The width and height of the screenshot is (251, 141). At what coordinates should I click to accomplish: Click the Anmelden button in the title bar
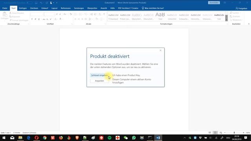214,3
